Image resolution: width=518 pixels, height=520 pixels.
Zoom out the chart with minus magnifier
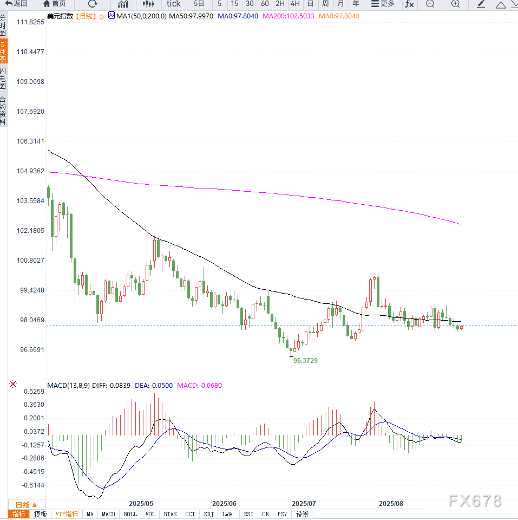coord(430,4)
